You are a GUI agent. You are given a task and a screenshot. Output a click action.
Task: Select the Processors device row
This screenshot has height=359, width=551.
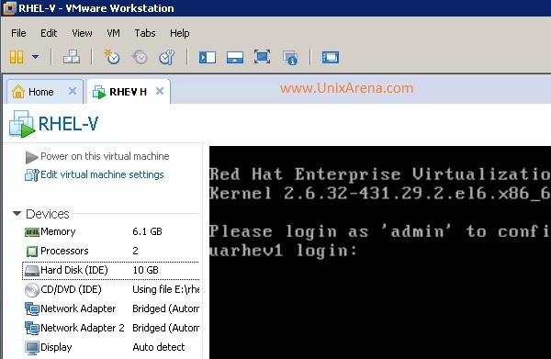(111, 251)
